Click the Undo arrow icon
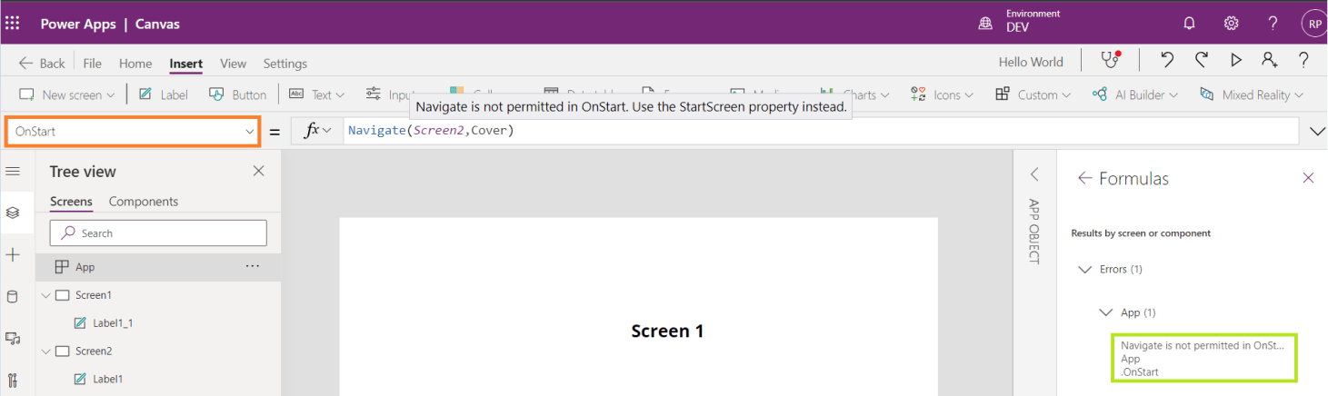Image resolution: width=1328 pixels, height=396 pixels. click(x=1167, y=61)
